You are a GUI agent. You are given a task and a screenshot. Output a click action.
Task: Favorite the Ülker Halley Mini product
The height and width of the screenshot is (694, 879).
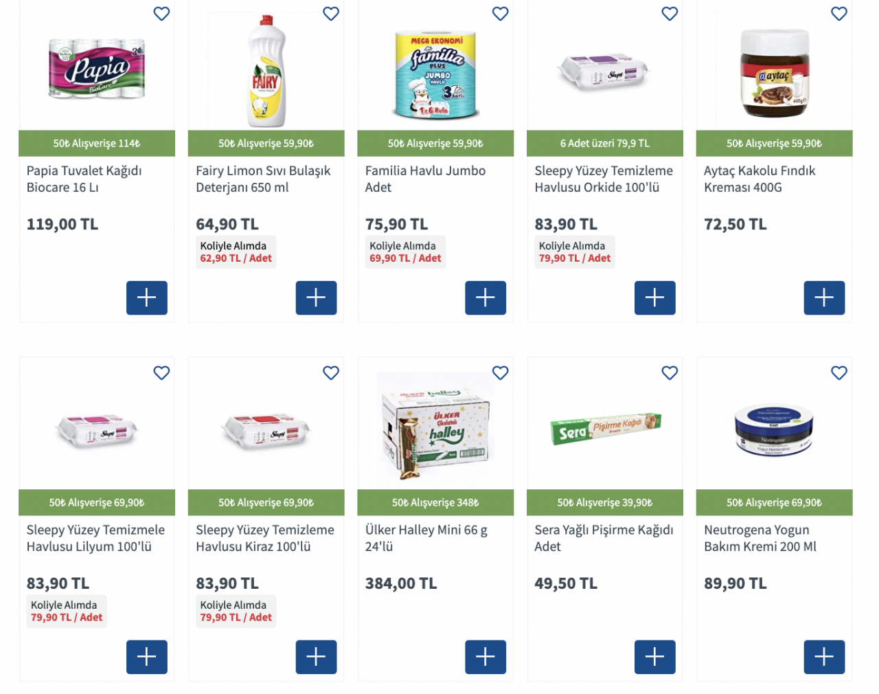click(501, 373)
